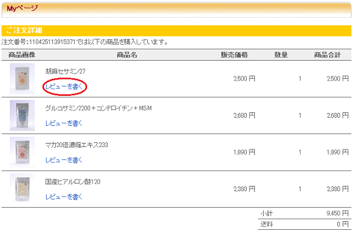Click the マカ20倍濃縮エキス233 product title

(x=77, y=145)
